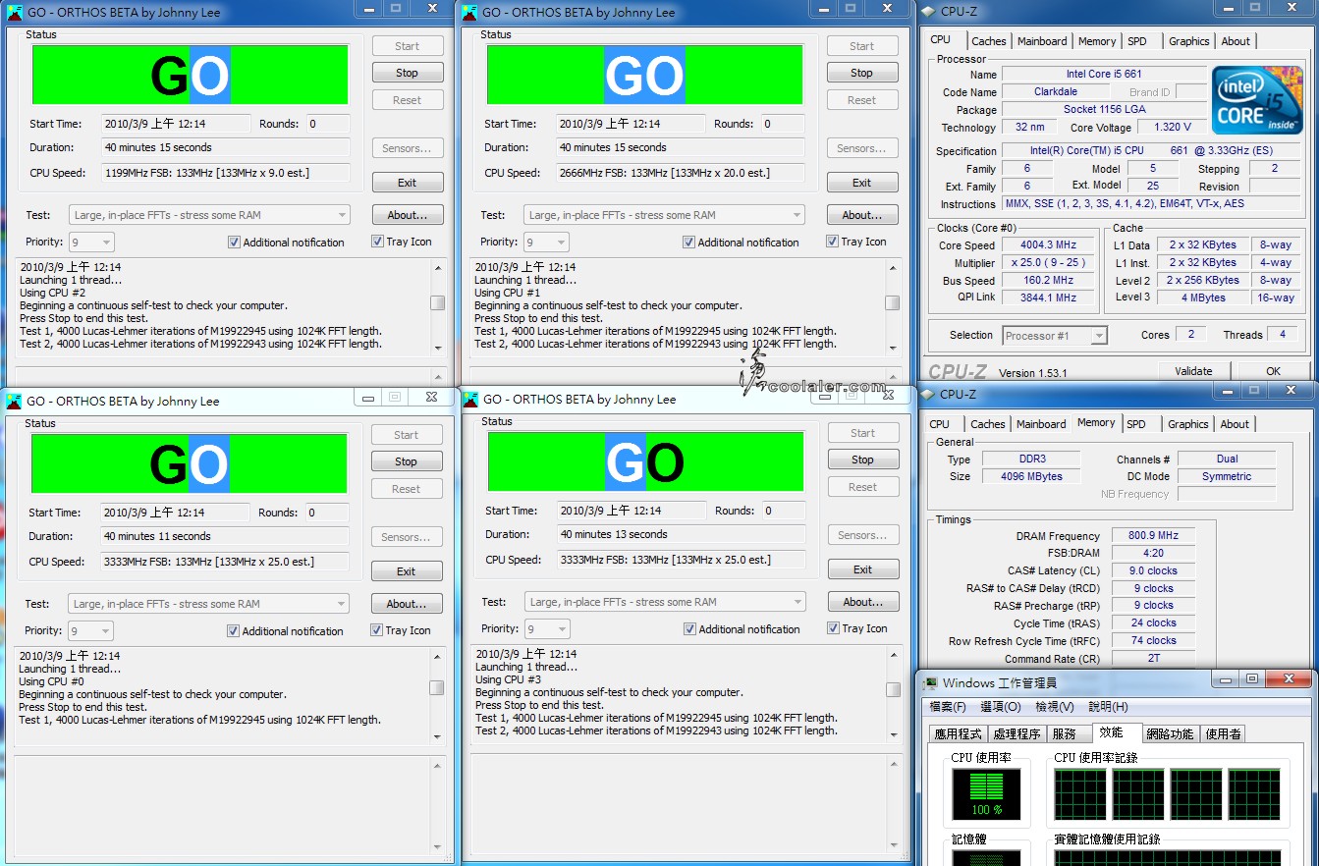Stop the ORTHOS test on CPU #1
The image size is (1319, 866).
tap(862, 73)
